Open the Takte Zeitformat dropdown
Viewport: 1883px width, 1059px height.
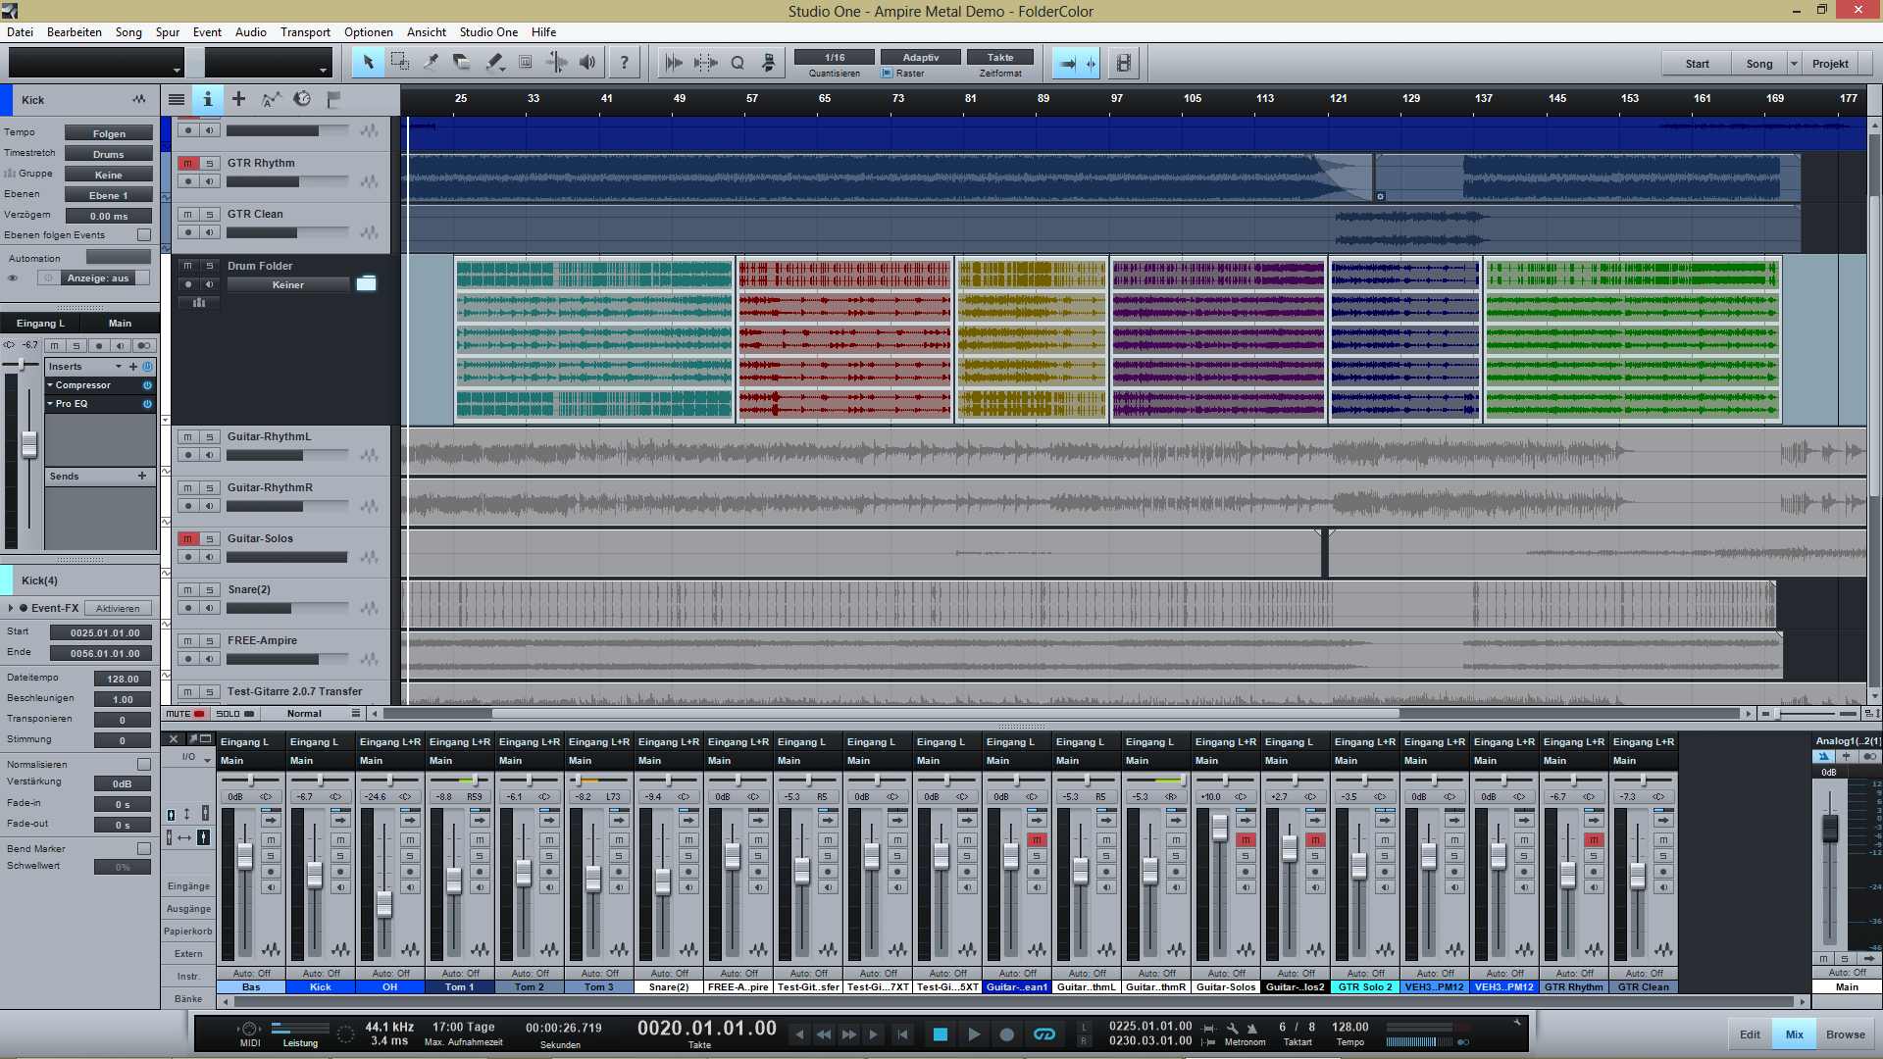tap(1000, 57)
